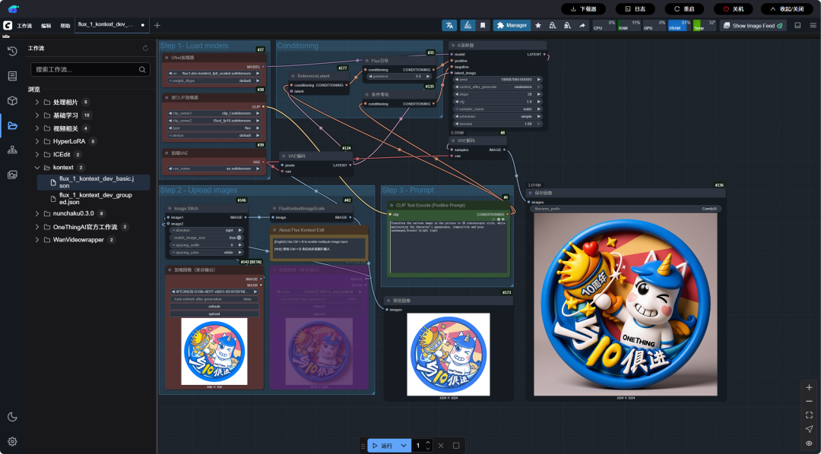
Task: Click upload button in red load image node
Action: tap(214, 314)
